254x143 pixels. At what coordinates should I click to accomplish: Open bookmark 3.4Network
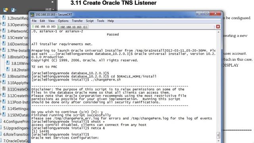pos(18,31)
